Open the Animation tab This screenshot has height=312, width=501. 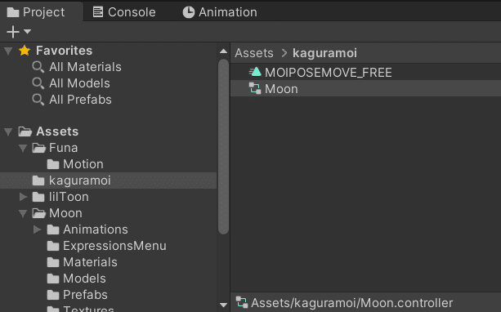click(x=220, y=12)
